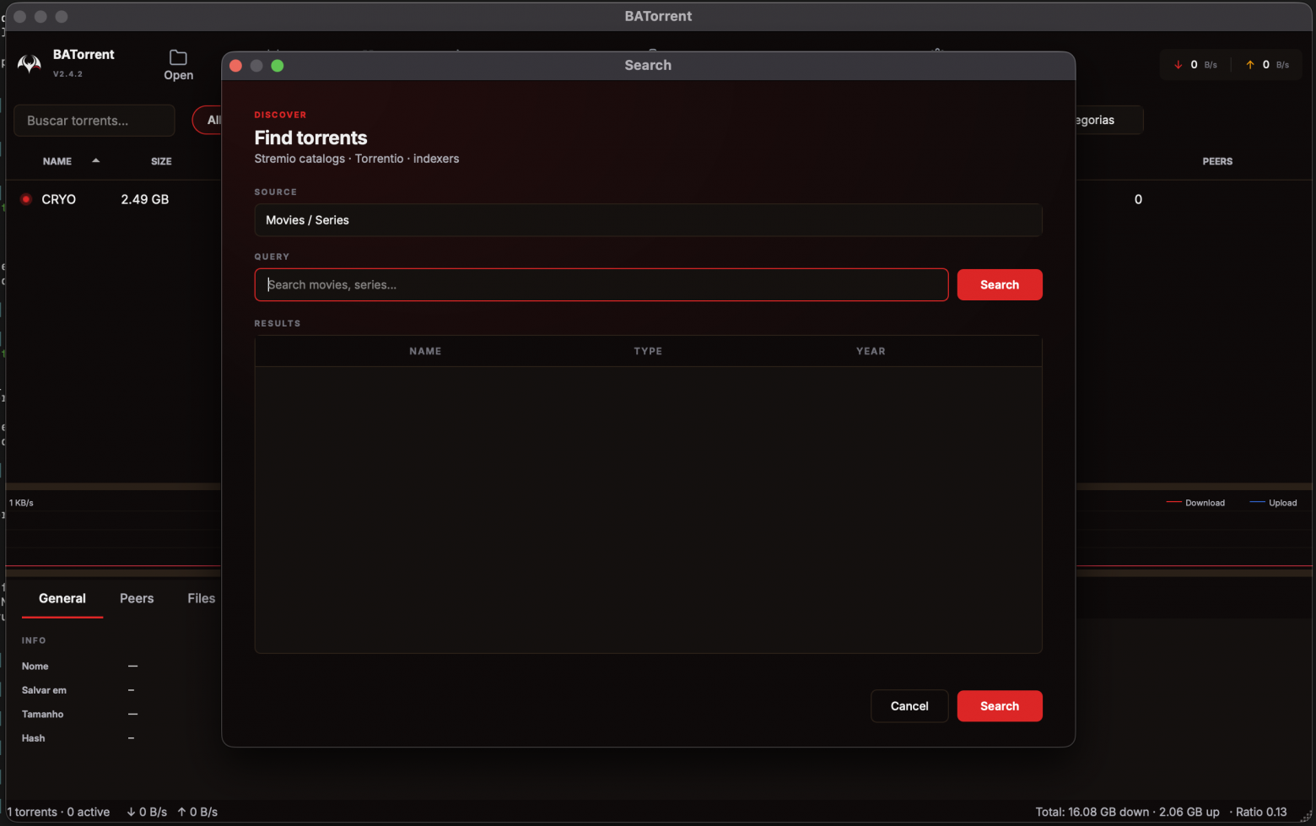Click the red status dot beside CRYO

coord(26,199)
